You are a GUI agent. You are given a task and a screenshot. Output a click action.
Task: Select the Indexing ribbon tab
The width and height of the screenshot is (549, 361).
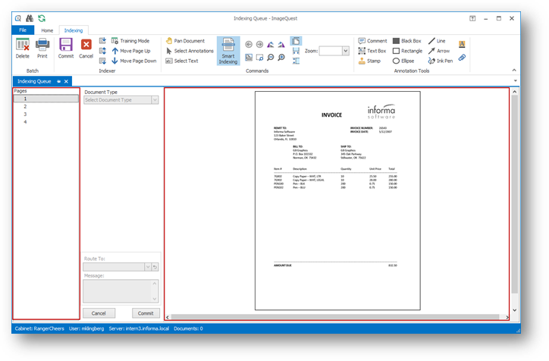coord(74,30)
